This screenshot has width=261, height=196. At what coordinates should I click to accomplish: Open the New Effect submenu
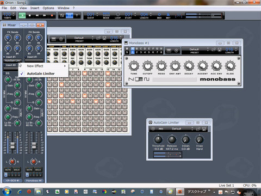43,66
